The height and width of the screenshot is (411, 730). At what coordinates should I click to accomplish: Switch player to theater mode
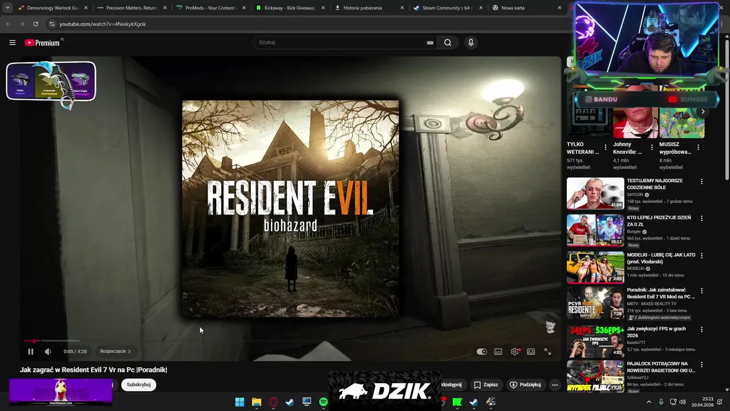(531, 352)
